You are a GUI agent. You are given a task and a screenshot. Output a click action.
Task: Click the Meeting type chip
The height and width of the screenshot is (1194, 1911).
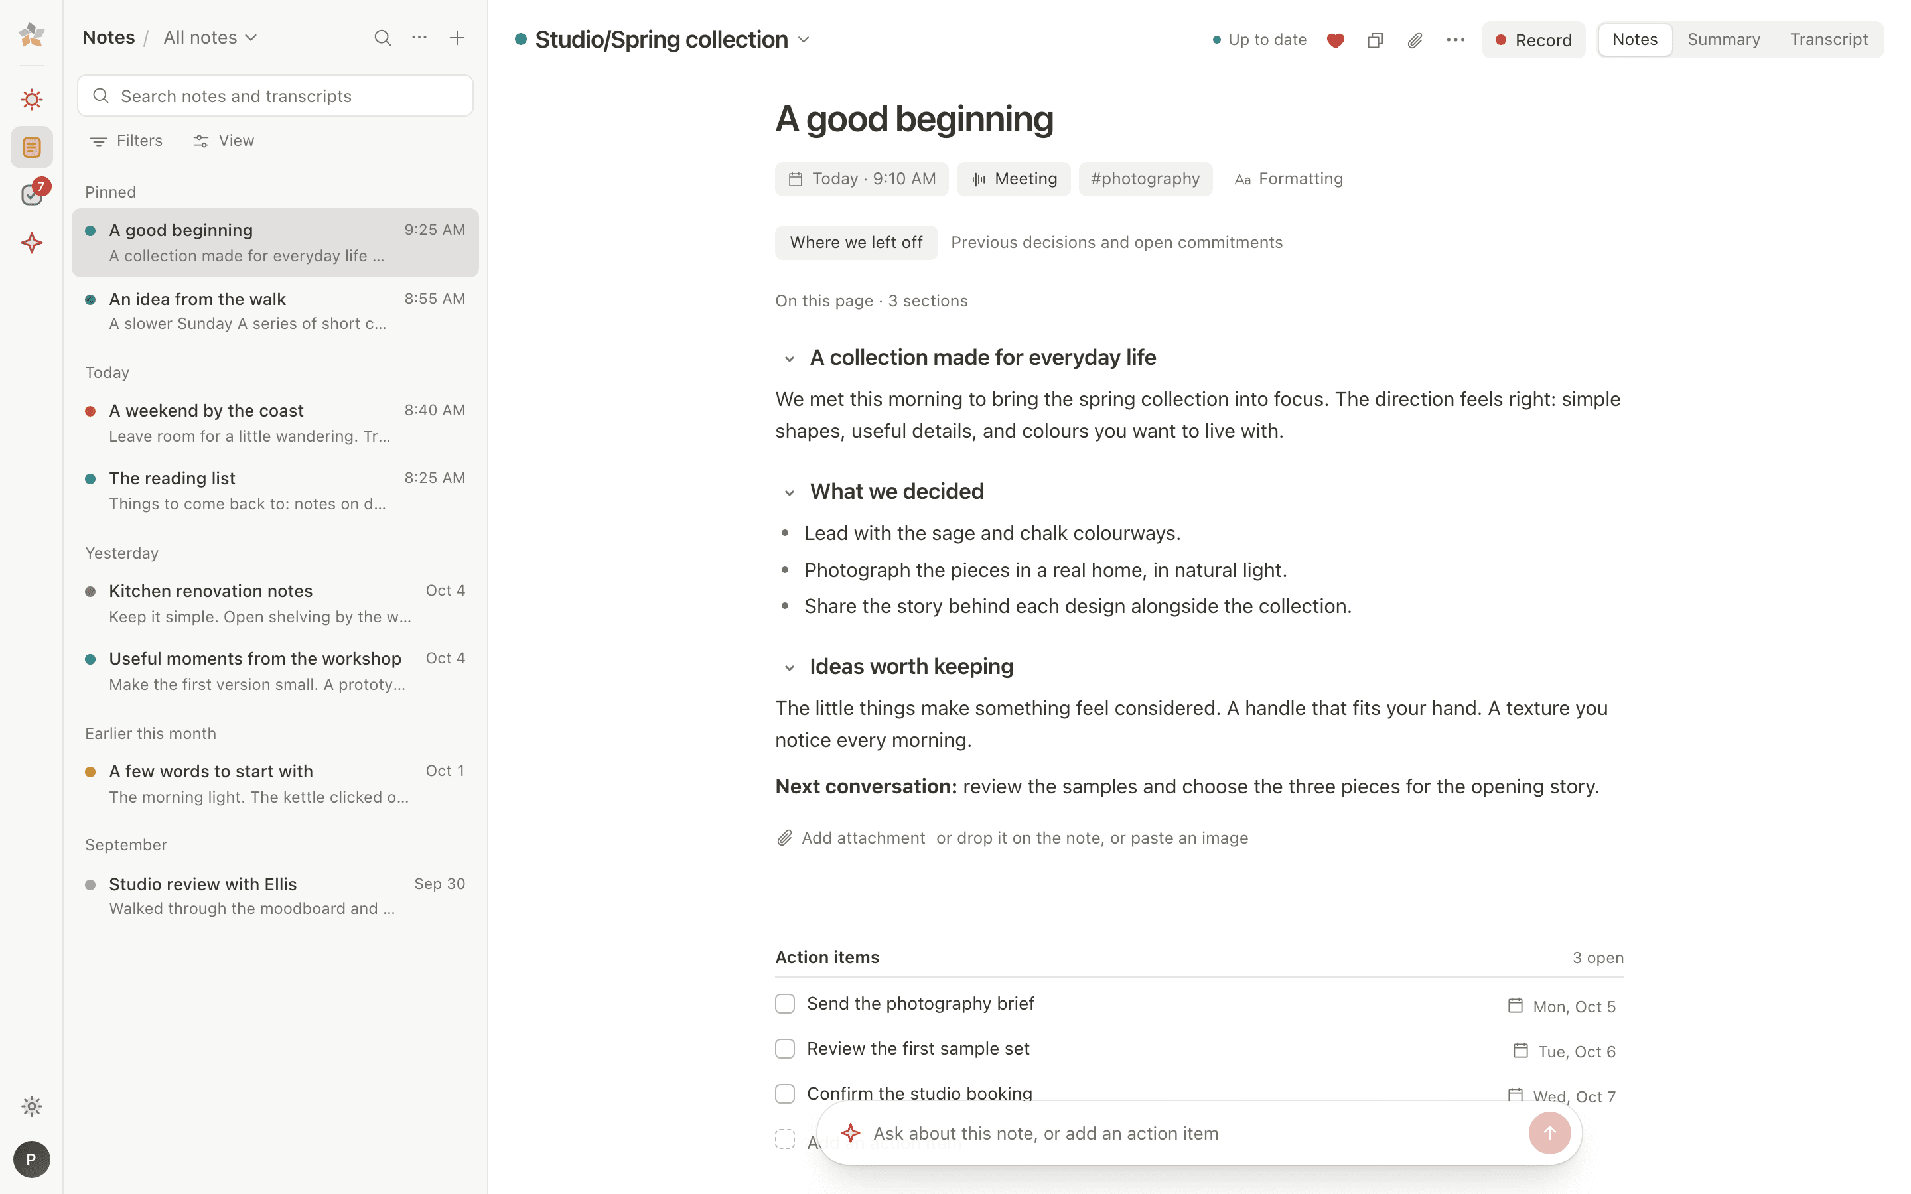pyautogui.click(x=1013, y=179)
